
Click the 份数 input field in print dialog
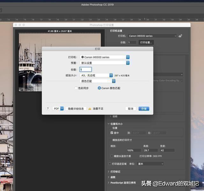[x=85, y=69]
